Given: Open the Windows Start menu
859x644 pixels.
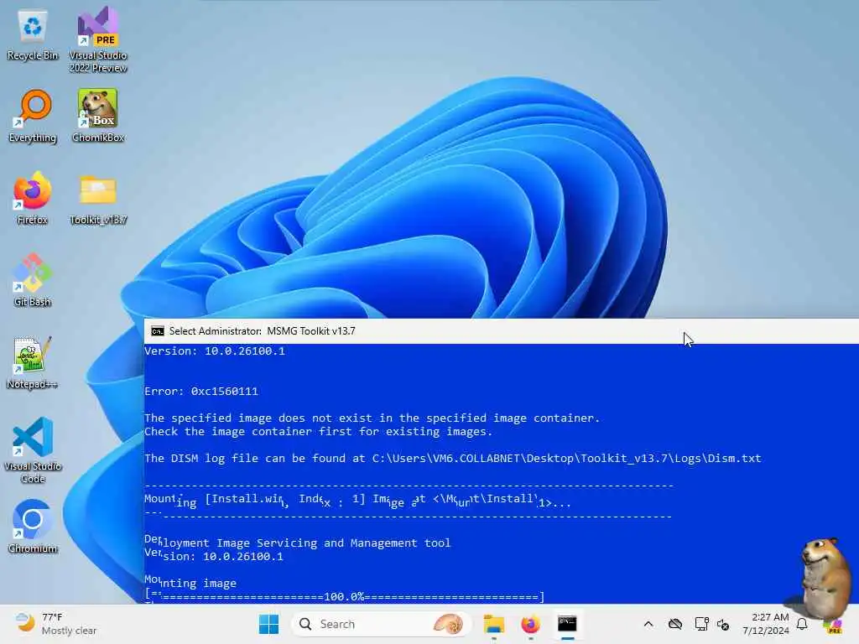Looking at the screenshot, I should (268, 624).
